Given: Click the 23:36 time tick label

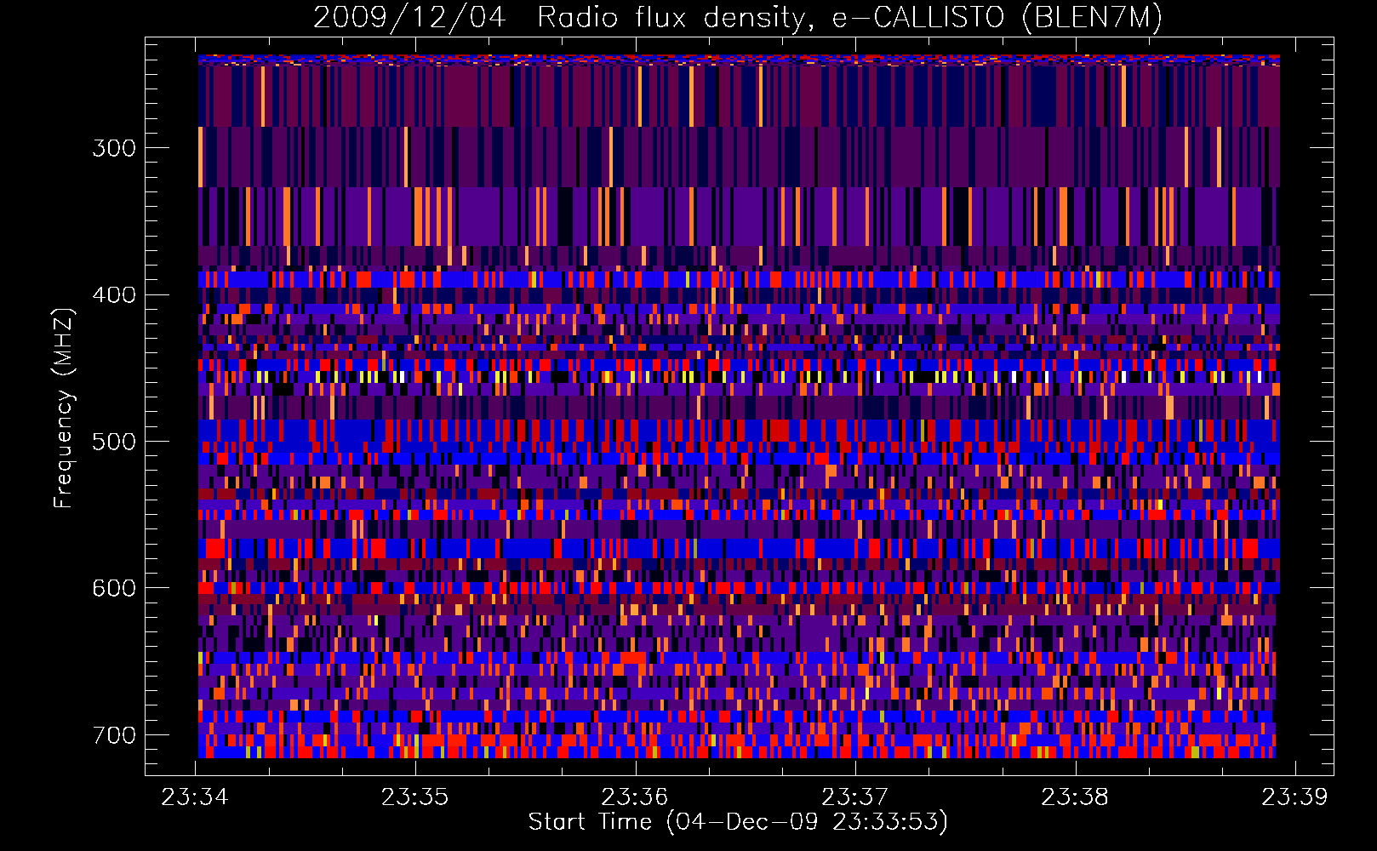Looking at the screenshot, I should [x=635, y=797].
